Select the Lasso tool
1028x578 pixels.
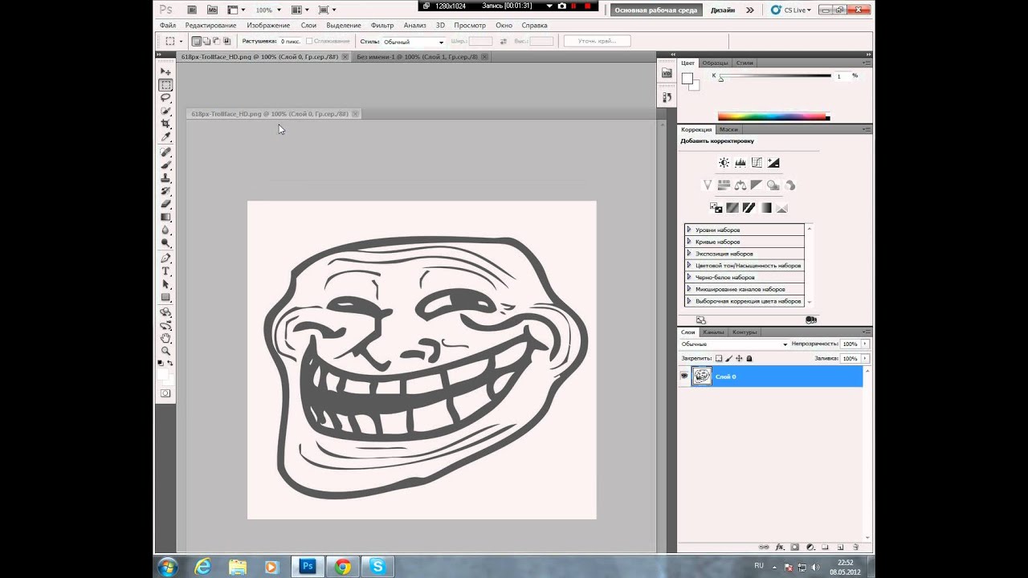[165, 98]
